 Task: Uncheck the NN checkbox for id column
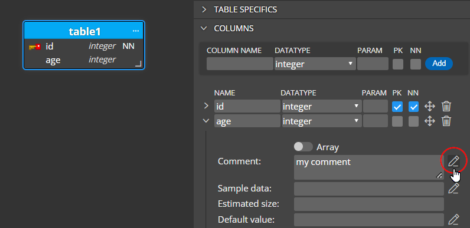413,107
